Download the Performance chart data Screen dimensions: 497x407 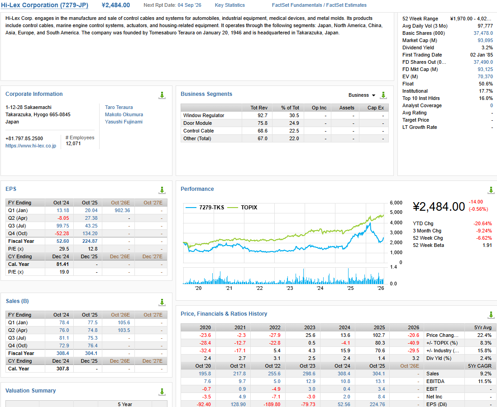[x=491, y=190]
